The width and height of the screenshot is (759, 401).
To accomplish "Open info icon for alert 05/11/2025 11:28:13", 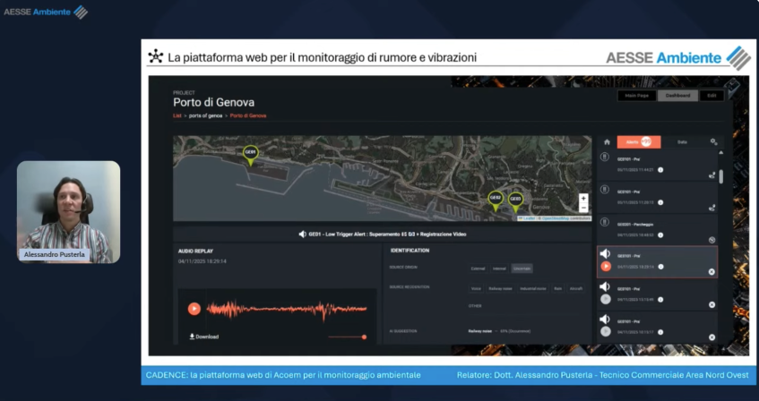I will coord(660,202).
